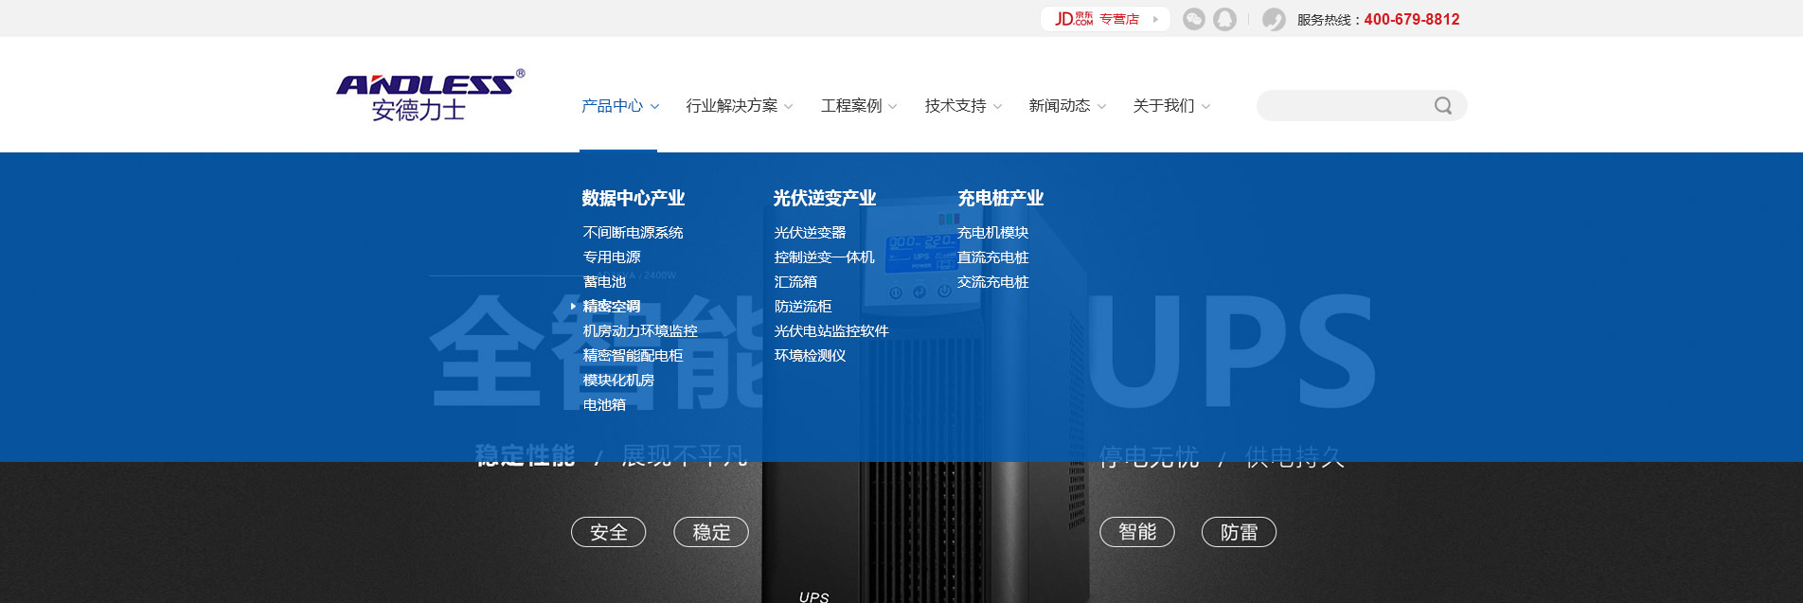1803x603 pixels.
Task: Go to 控制逆变一体机 products
Action: point(825,257)
